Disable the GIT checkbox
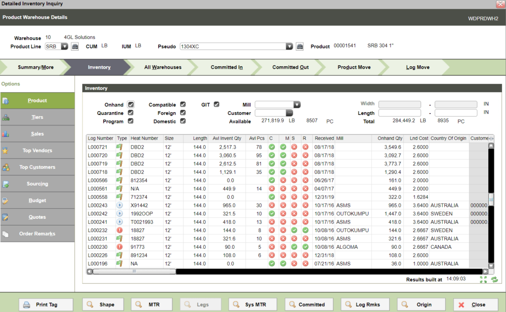This screenshot has height=312, width=506. click(x=216, y=105)
